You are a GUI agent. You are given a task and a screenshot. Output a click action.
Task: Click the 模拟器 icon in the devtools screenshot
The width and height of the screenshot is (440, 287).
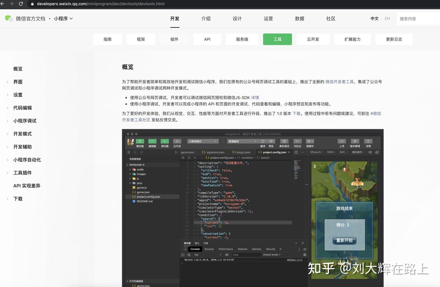pyautogui.click(x=140, y=141)
